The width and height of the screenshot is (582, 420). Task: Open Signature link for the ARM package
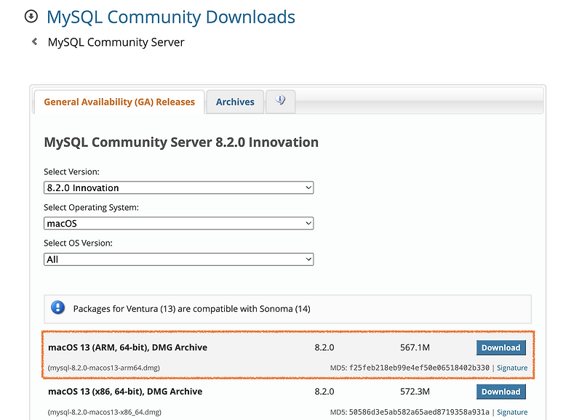pos(512,368)
